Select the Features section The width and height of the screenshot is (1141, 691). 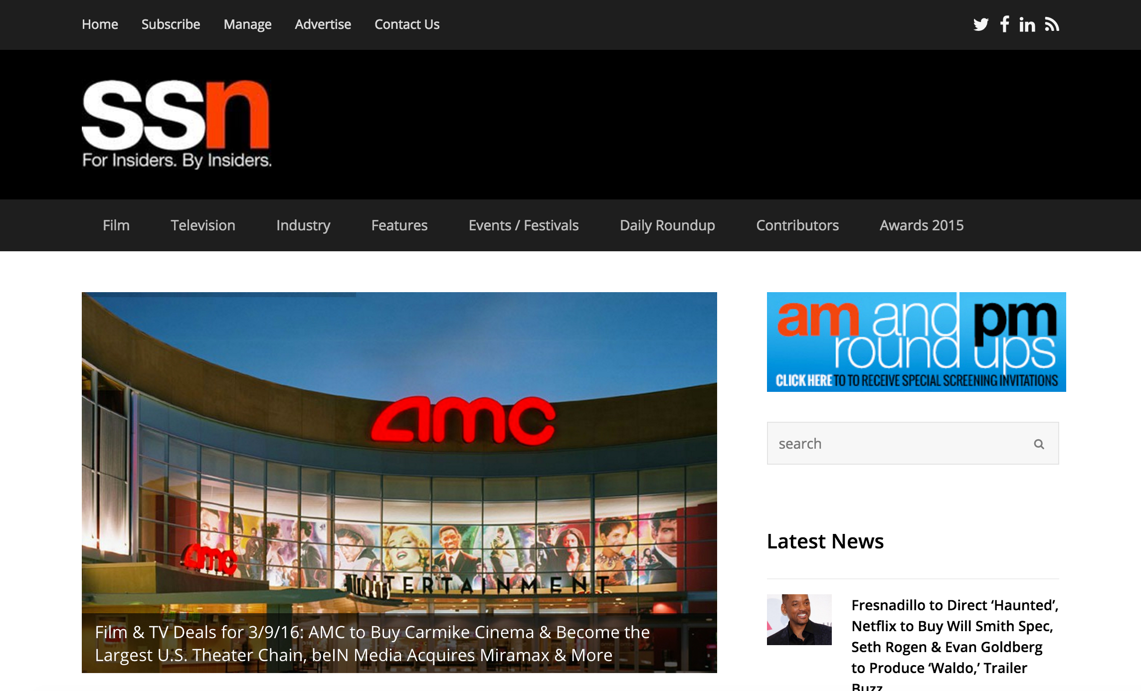click(399, 225)
